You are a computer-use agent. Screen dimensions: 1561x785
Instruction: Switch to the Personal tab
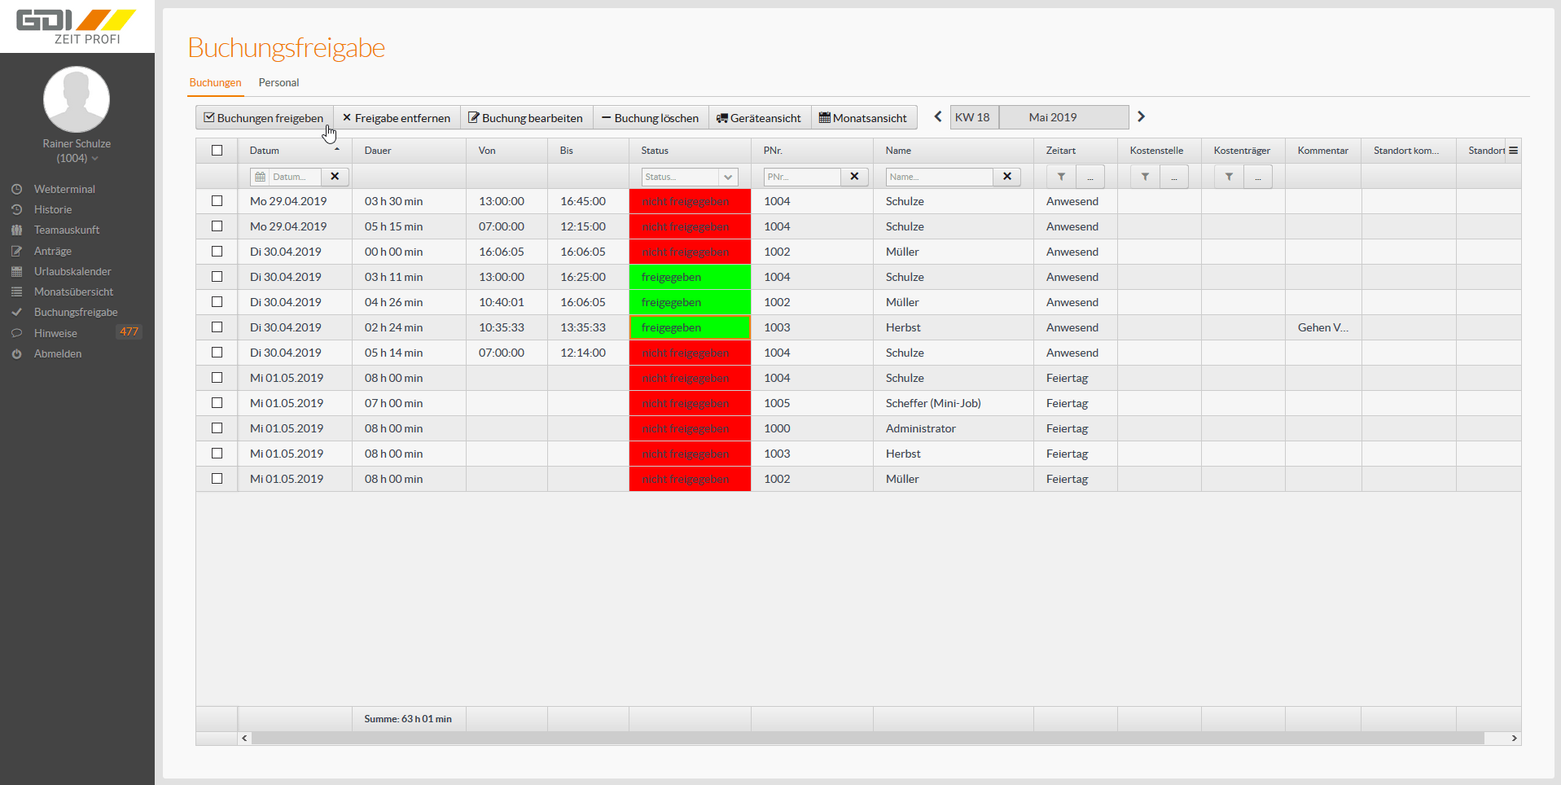click(x=278, y=83)
